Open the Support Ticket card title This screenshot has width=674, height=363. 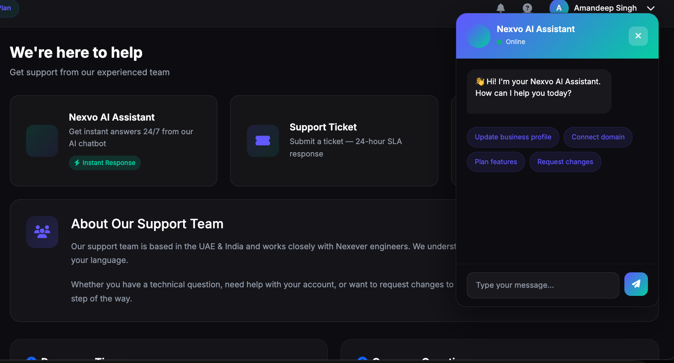point(323,127)
